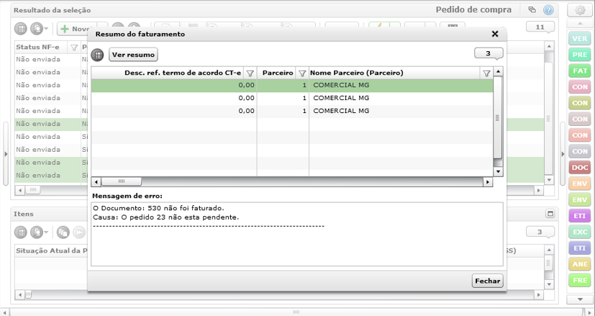Click the Fechar button
This screenshot has width=595, height=316.
(x=488, y=281)
